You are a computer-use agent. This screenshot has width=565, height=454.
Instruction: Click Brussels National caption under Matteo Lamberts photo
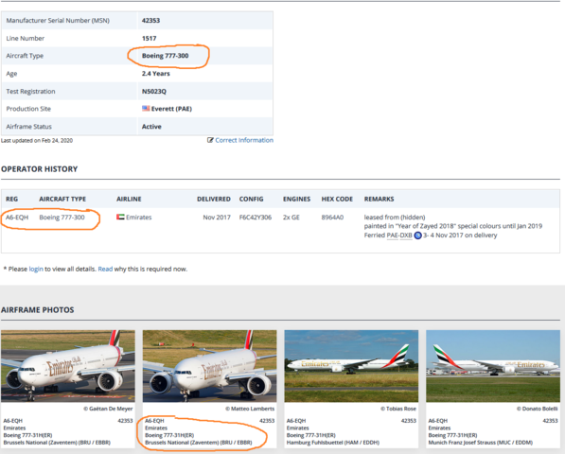coord(198,443)
